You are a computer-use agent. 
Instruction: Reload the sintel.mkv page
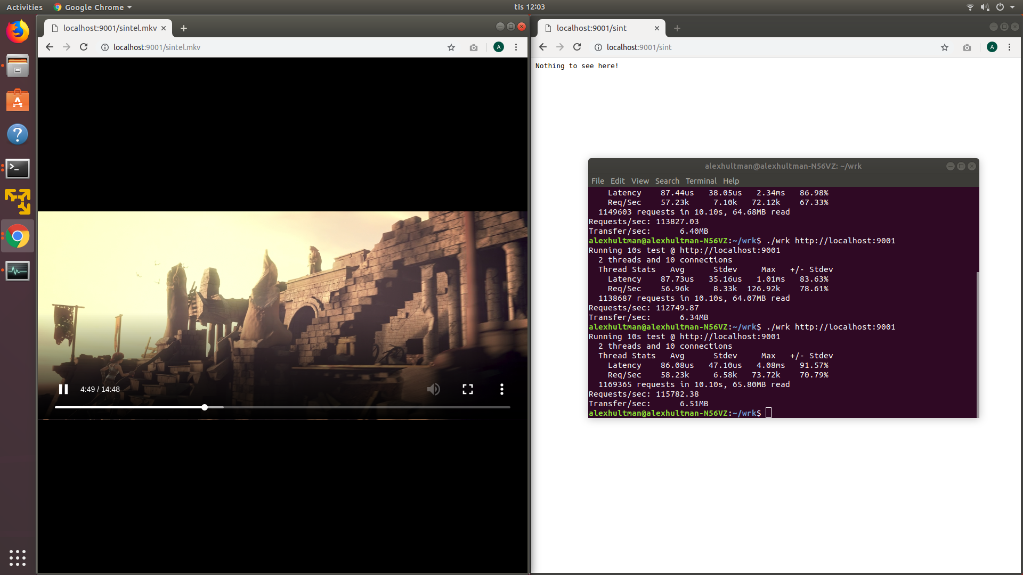(84, 47)
